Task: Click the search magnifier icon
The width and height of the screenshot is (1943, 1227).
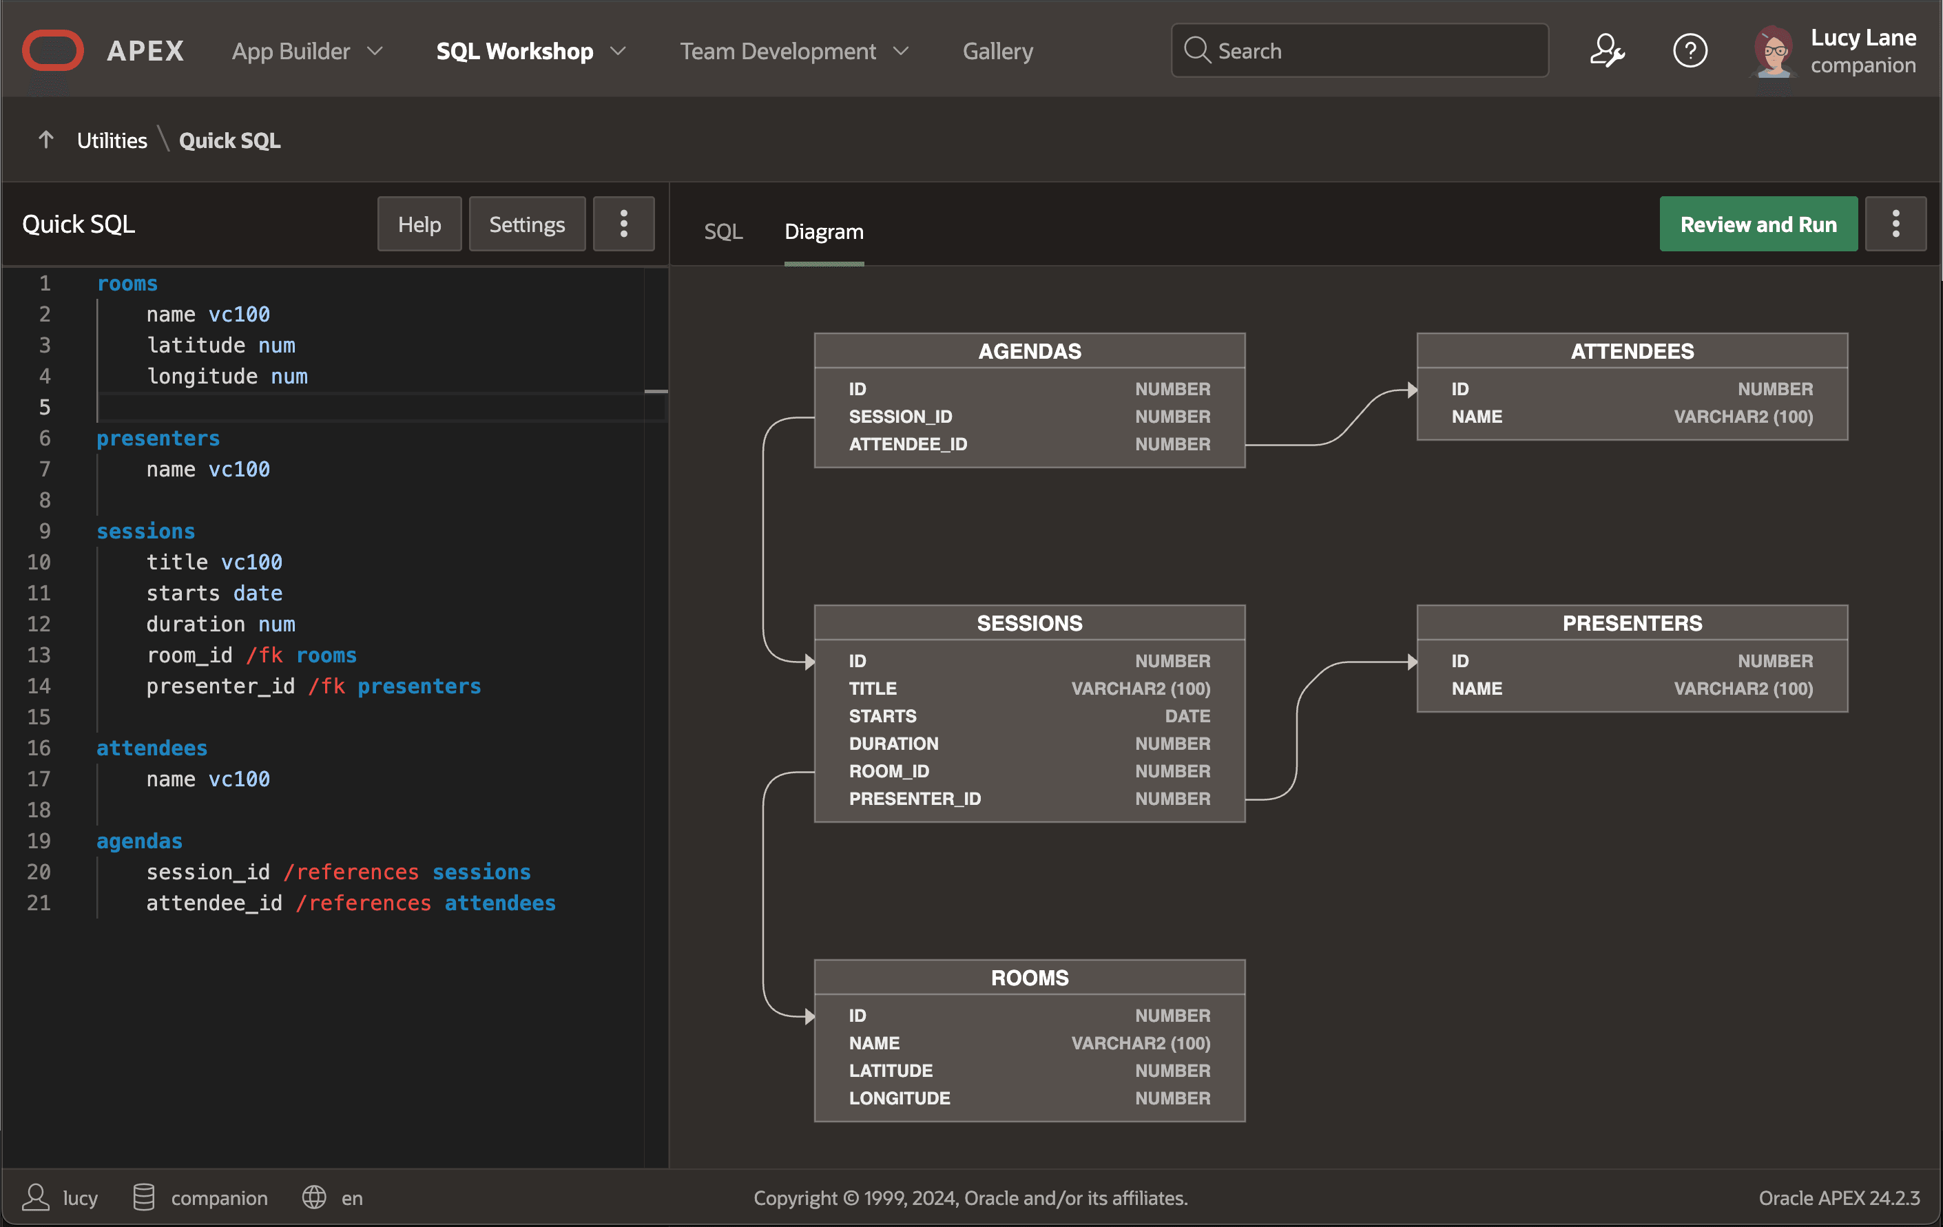Action: [x=1196, y=51]
